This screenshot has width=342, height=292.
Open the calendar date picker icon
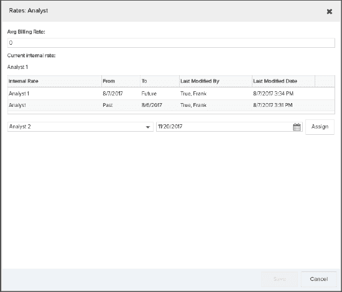tap(297, 127)
